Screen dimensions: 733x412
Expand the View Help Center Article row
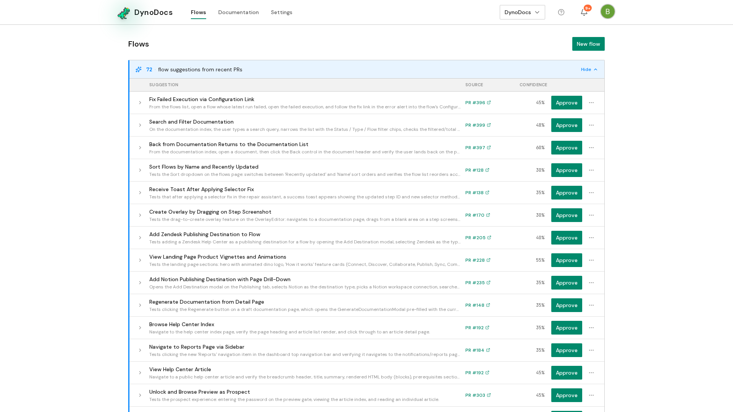[x=140, y=373]
